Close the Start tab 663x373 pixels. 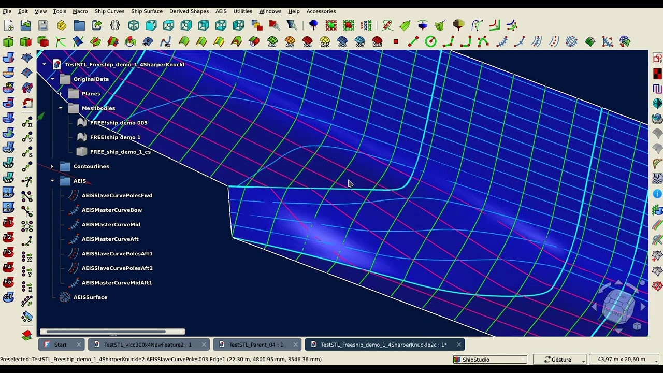[79, 345]
